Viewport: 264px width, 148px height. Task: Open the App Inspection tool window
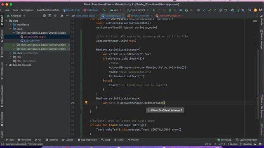click(87, 140)
